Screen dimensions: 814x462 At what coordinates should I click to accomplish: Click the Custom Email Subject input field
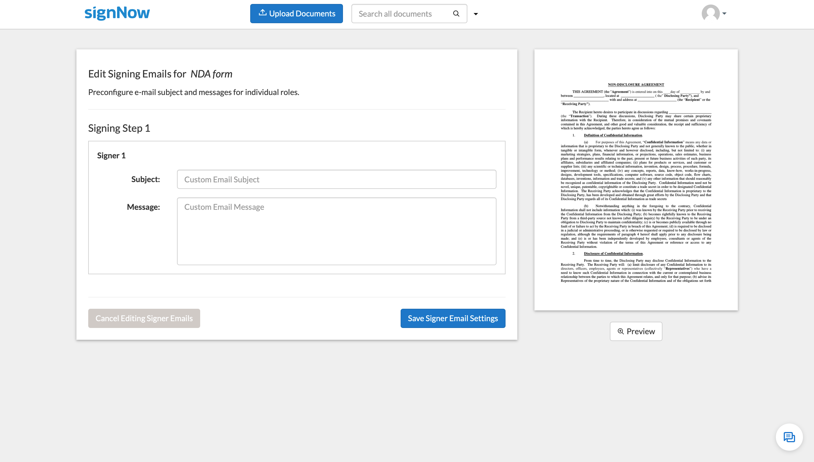tap(336, 179)
